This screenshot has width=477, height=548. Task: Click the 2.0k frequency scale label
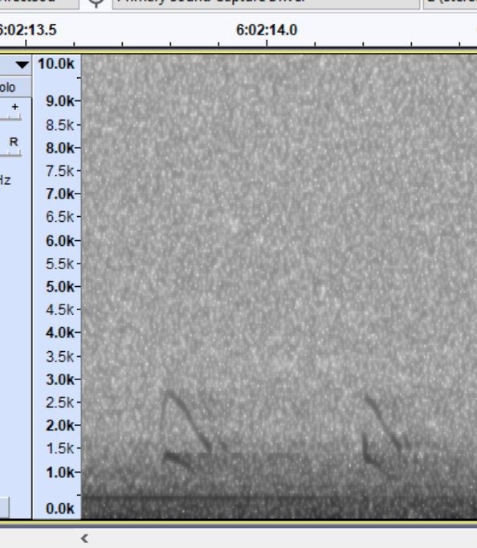coord(60,425)
